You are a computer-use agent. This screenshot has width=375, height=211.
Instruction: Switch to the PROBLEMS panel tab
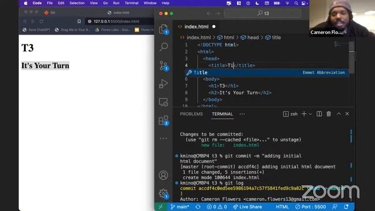pos(192,114)
